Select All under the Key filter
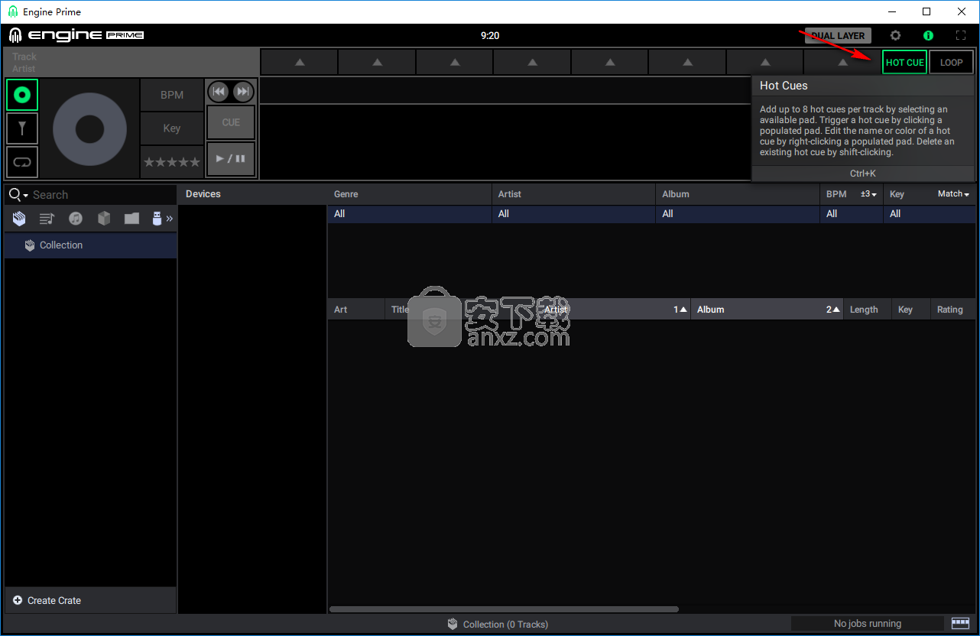 click(x=930, y=214)
